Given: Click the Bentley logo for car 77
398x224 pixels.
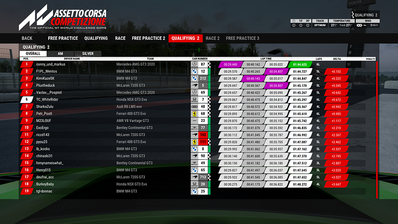Looking at the screenshot, I should (195, 128).
